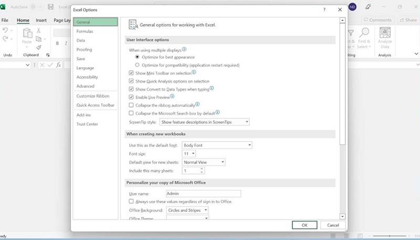The image size is (420, 240).
Task: Check Collapse the Microsoft Search box by default
Action: tap(131, 113)
